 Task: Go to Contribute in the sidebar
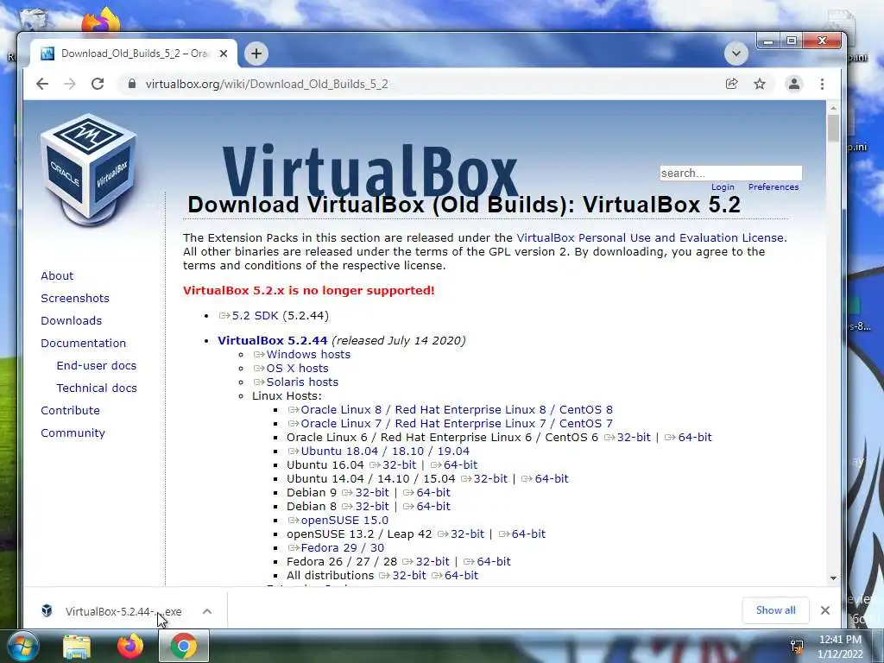70,410
